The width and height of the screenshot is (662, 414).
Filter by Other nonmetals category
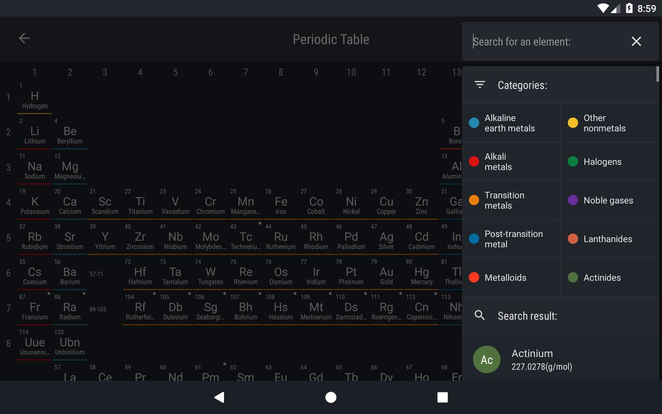[x=610, y=123]
